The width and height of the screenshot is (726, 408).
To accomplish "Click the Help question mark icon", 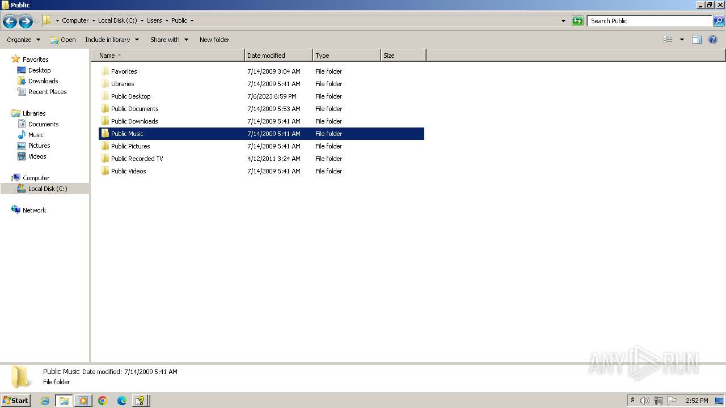I will click(714, 40).
